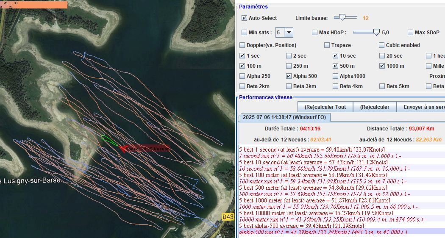Screen dimensions: 445x238
Task: Click the green highlighted track segment
Action: coord(108,141)
